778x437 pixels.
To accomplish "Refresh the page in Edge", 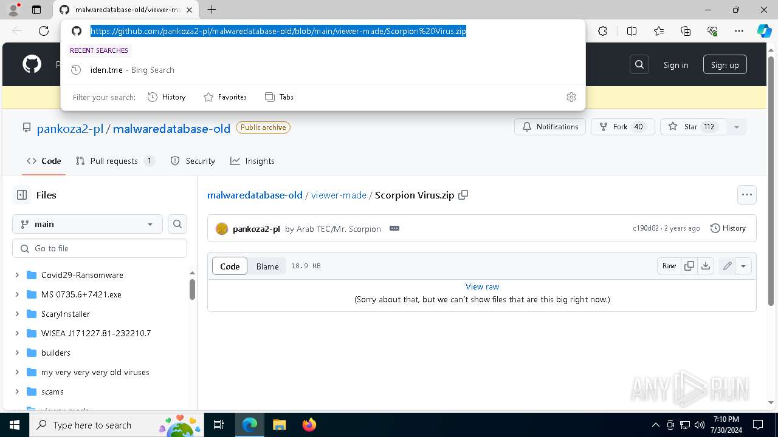I will coord(44,31).
